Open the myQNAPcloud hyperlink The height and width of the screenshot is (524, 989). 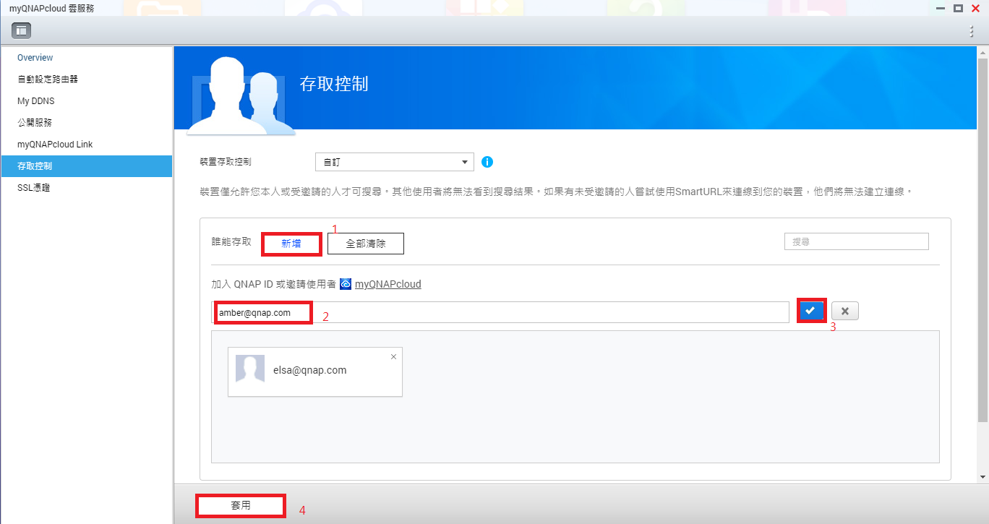point(388,284)
